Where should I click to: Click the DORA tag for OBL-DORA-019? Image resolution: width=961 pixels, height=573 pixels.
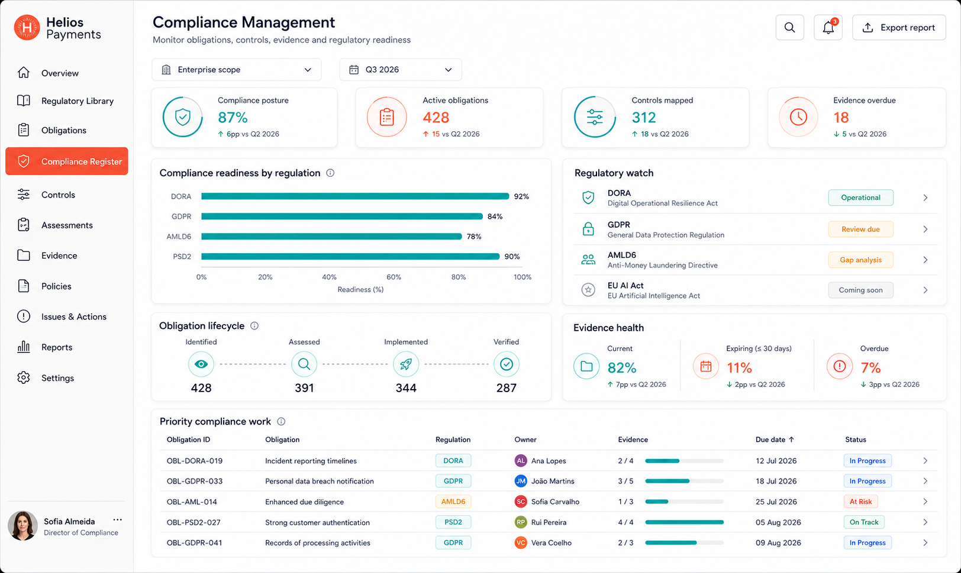tap(453, 461)
